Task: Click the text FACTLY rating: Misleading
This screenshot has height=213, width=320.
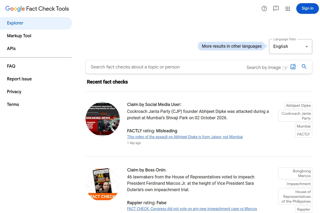Action: 152,131
